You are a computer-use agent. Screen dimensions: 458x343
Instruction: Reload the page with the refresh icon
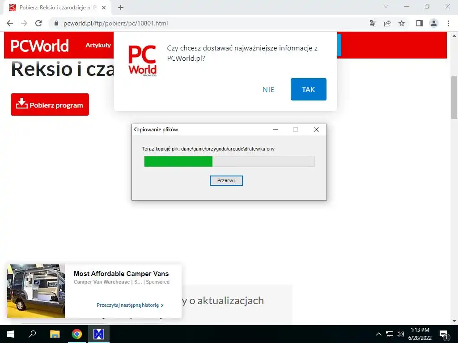[38, 23]
